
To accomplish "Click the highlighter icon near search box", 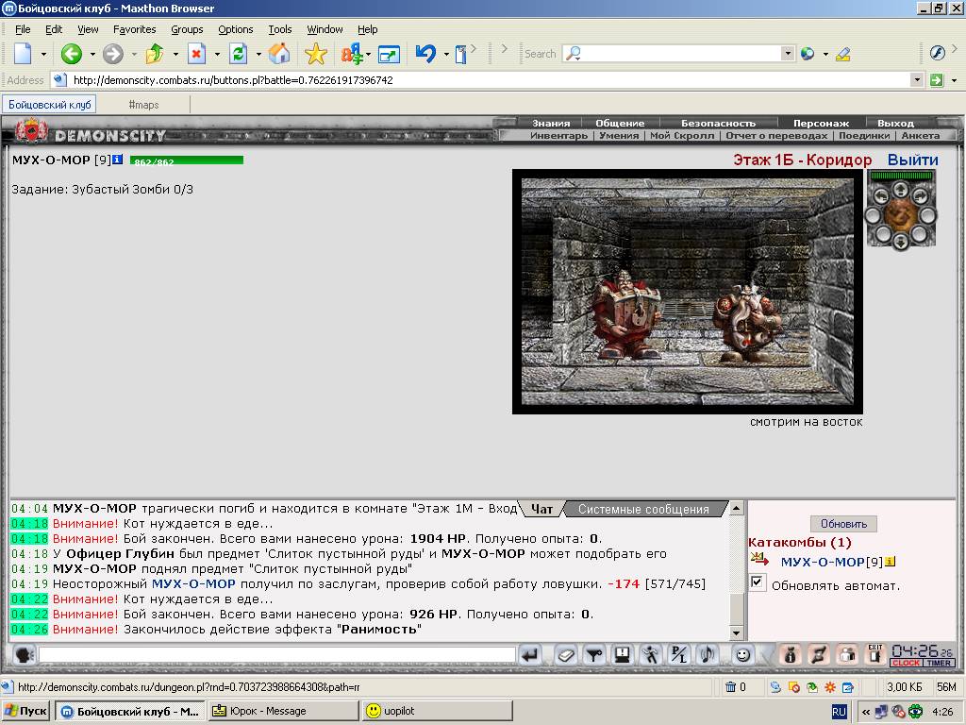I will click(842, 54).
